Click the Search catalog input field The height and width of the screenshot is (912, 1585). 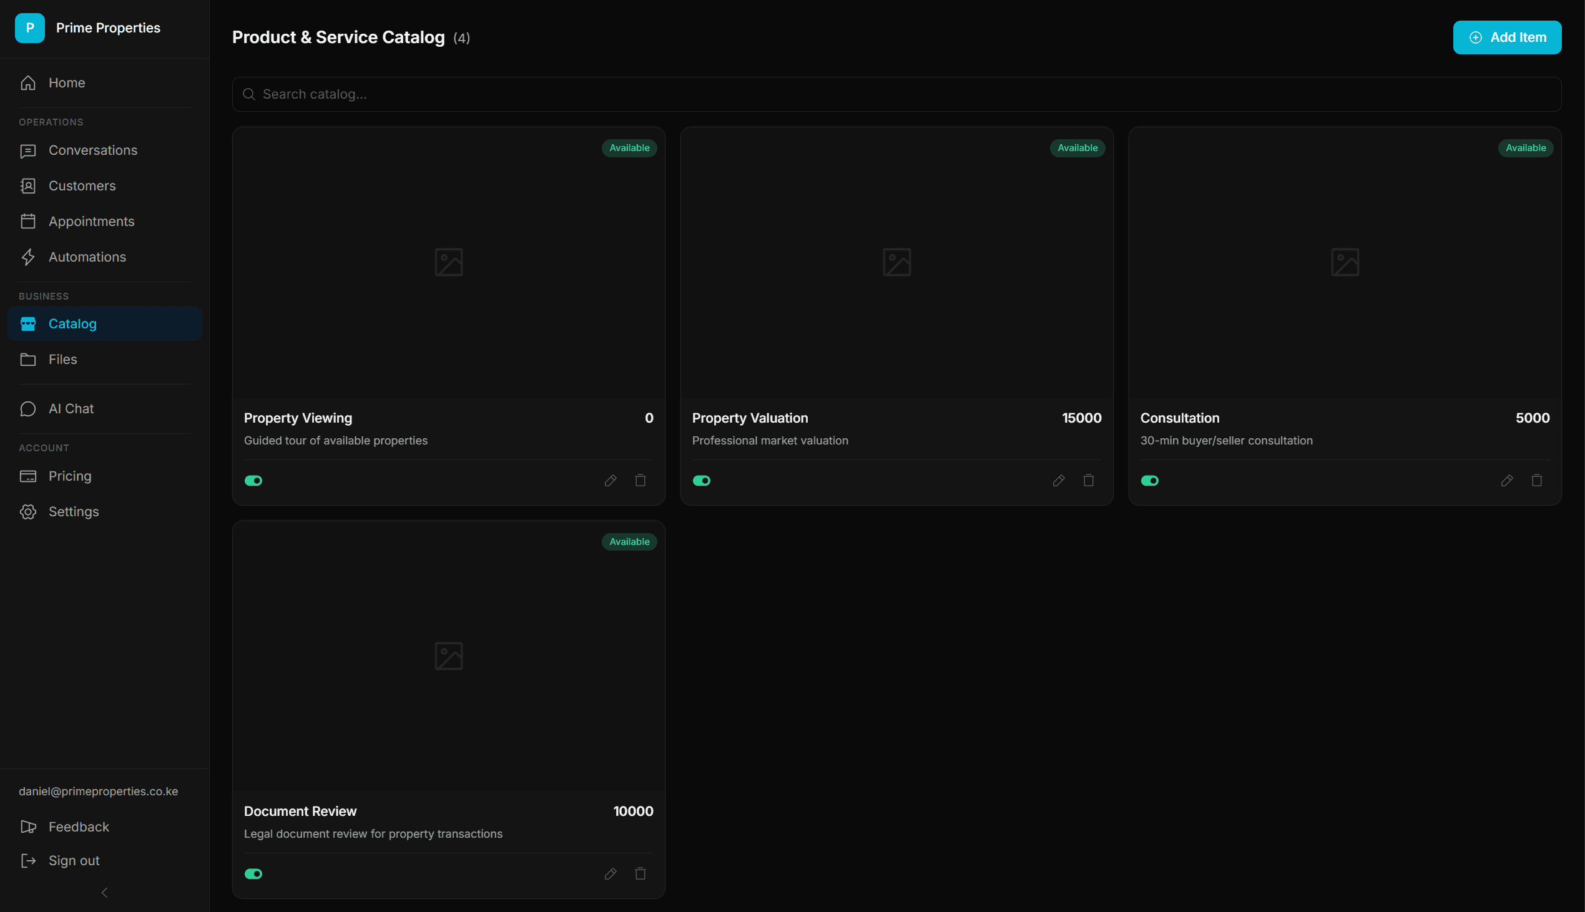coord(896,94)
